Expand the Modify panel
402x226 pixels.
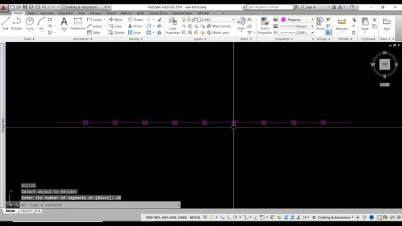(136, 39)
